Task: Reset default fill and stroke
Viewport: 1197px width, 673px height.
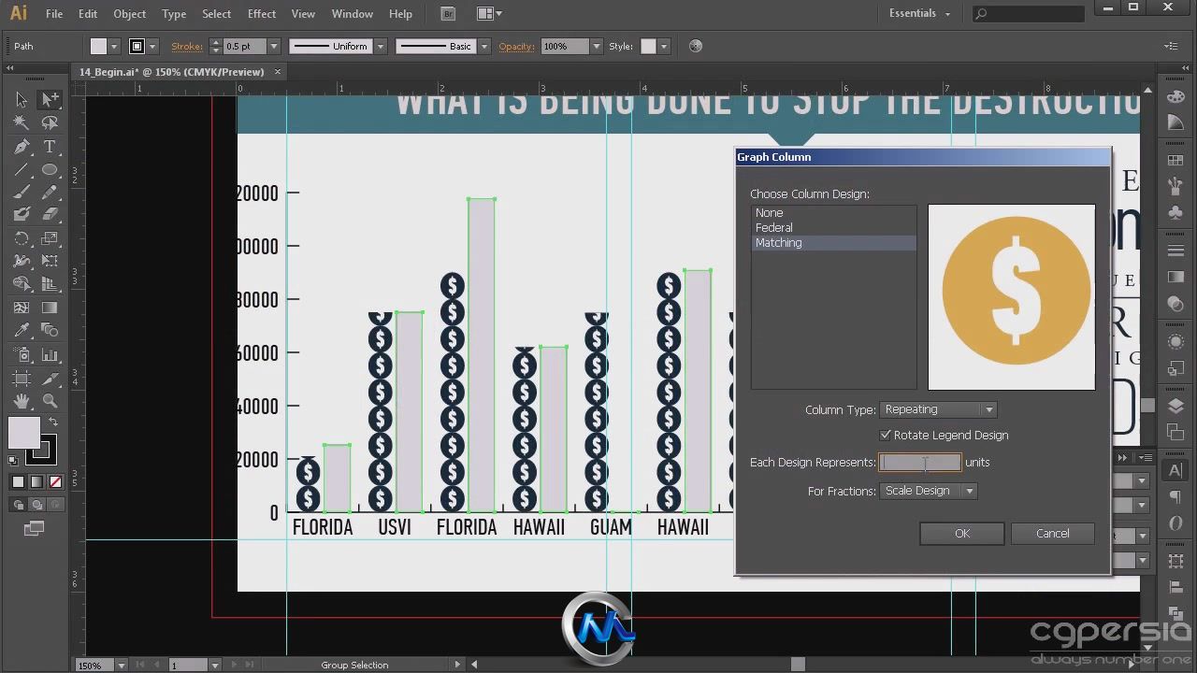Action: coord(13,460)
